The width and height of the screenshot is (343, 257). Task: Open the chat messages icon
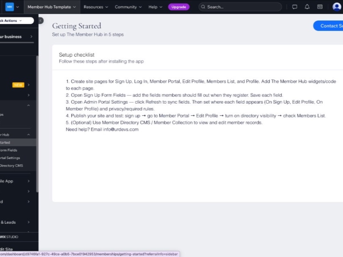(x=295, y=7)
